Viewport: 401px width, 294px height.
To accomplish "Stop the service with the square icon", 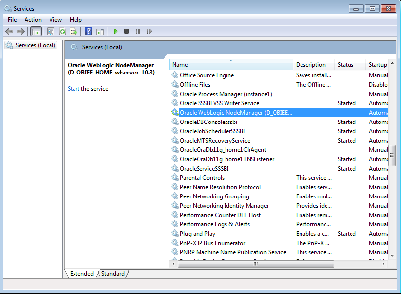I will pyautogui.click(x=126, y=31).
